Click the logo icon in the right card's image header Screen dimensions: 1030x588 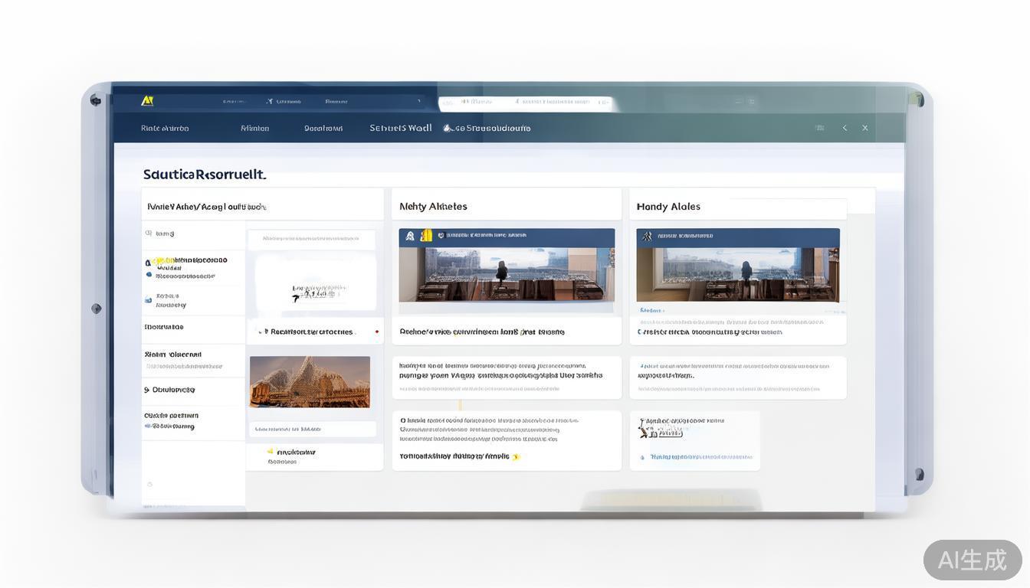tap(648, 236)
